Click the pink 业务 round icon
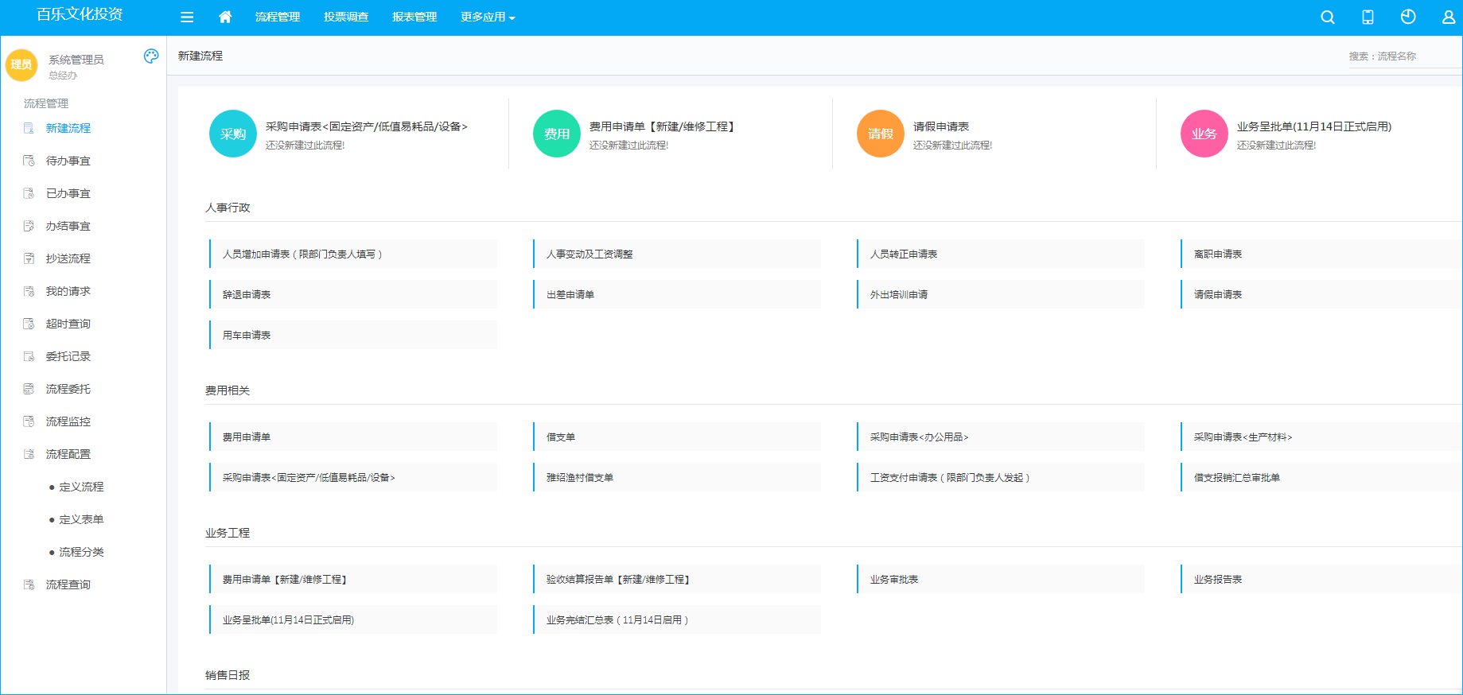Screen dimensions: 1463x695 click(x=1204, y=134)
